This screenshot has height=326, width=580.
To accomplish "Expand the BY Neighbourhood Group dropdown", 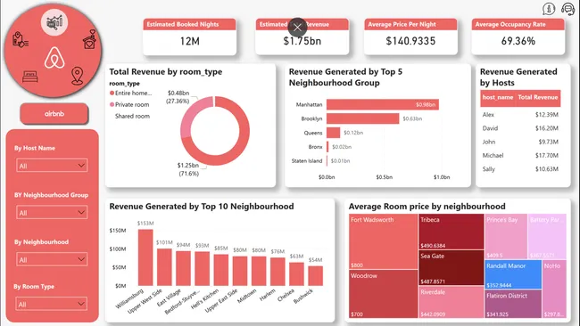I will (52, 212).
